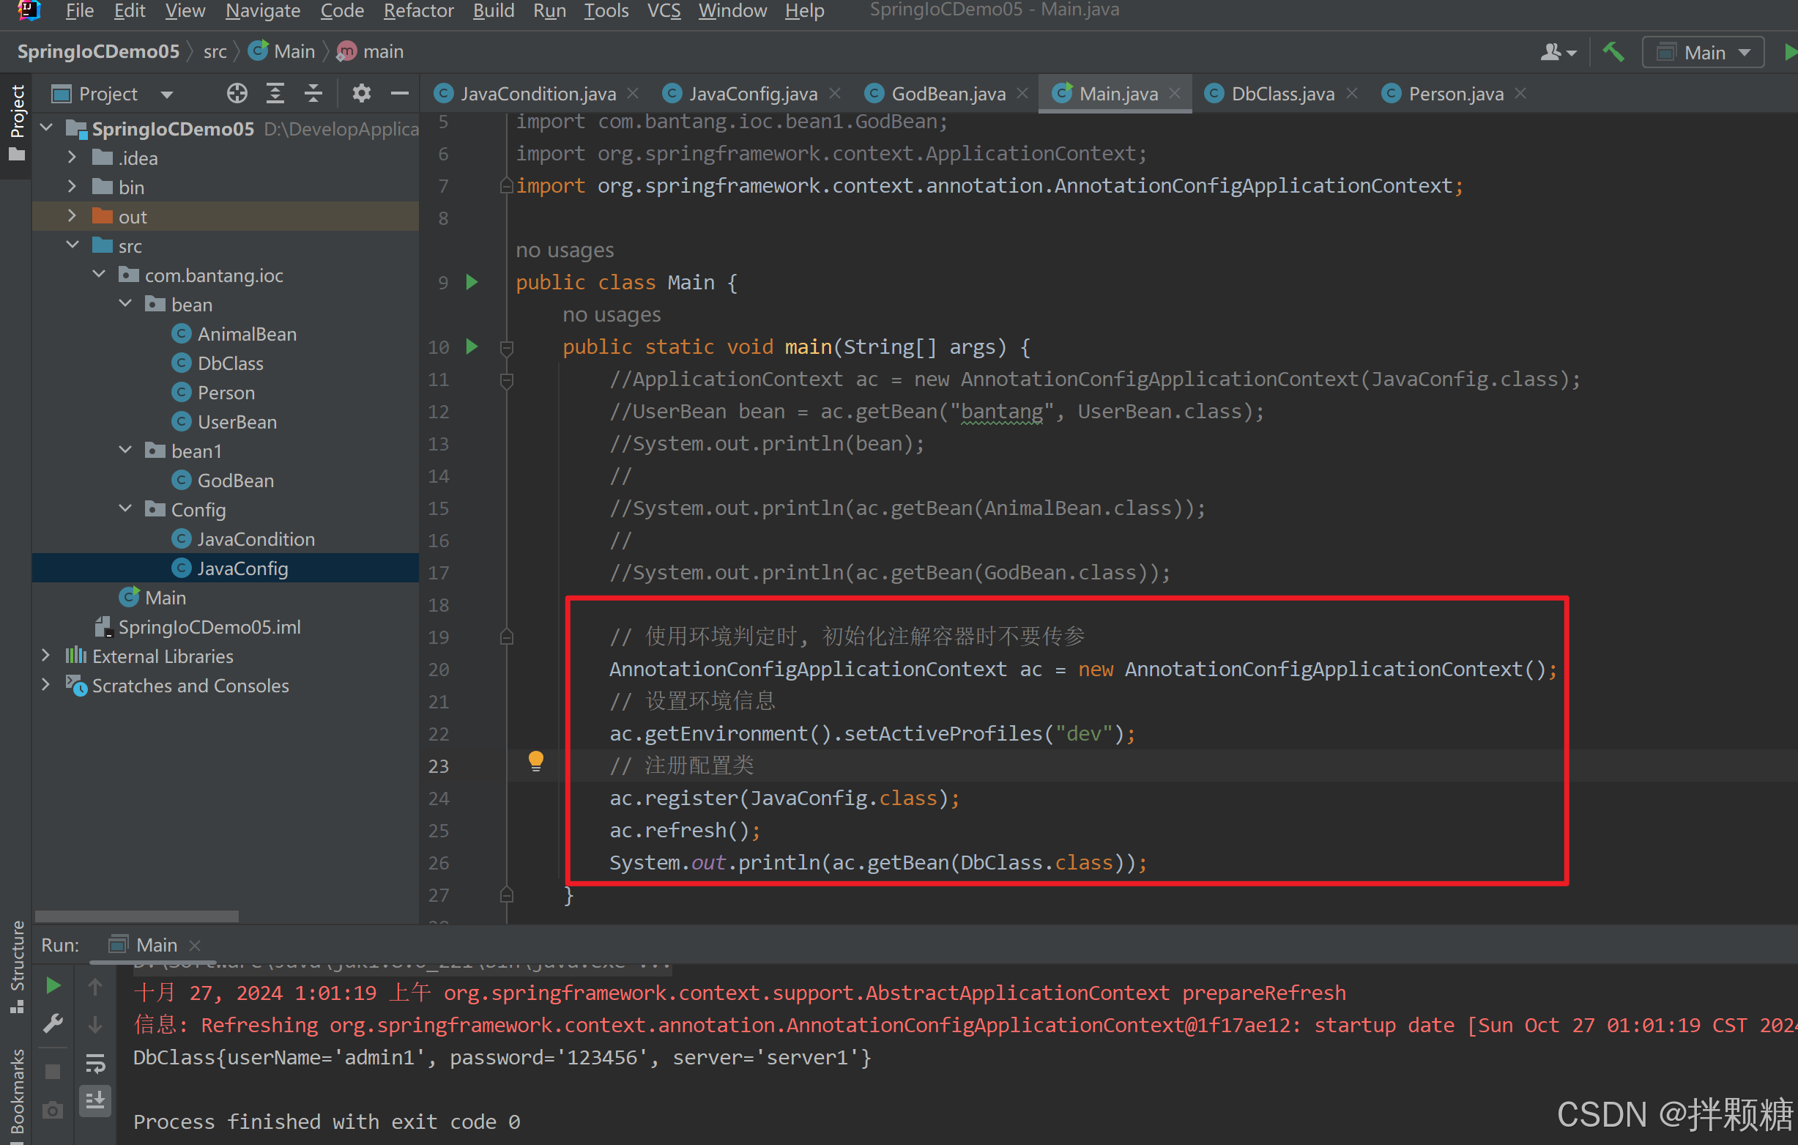Screen dimensions: 1798x1145
Task: Open the Main run configuration dropdown
Action: coord(1704,52)
